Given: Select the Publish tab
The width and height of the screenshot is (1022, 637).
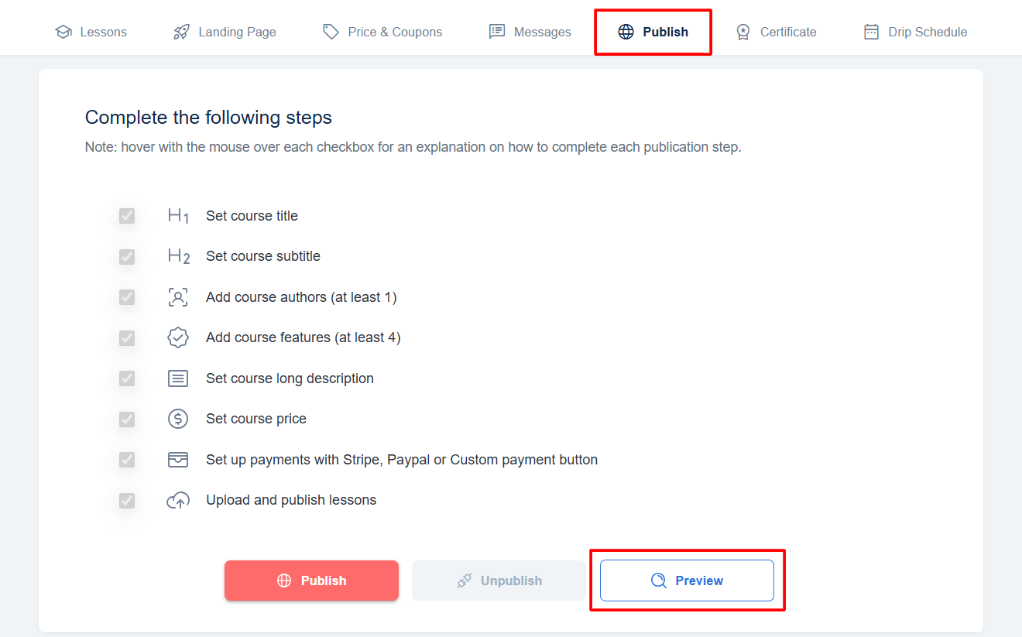Looking at the screenshot, I should click(x=653, y=32).
